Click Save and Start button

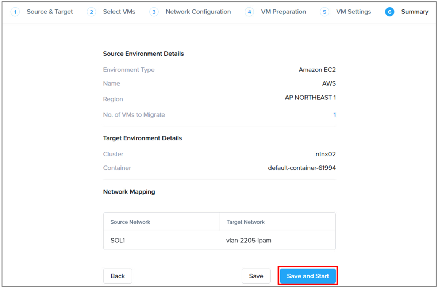(x=308, y=276)
